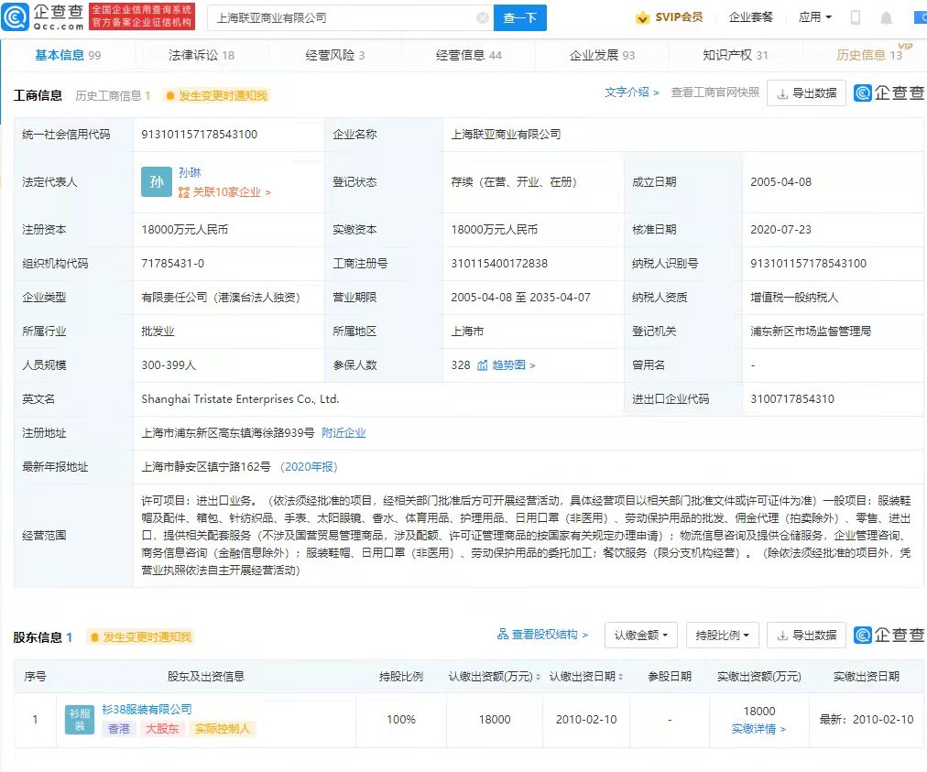This screenshot has height=772, width=927.
Task: Open legal representative 孙琳 link
Action: [x=190, y=172]
